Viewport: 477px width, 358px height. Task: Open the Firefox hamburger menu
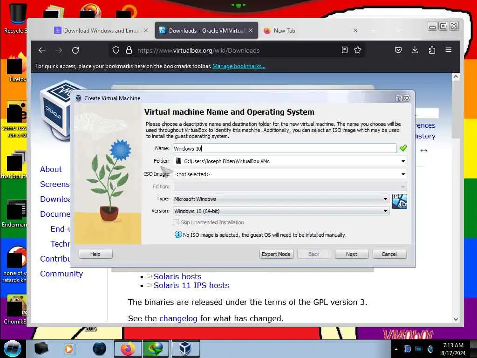point(449,49)
